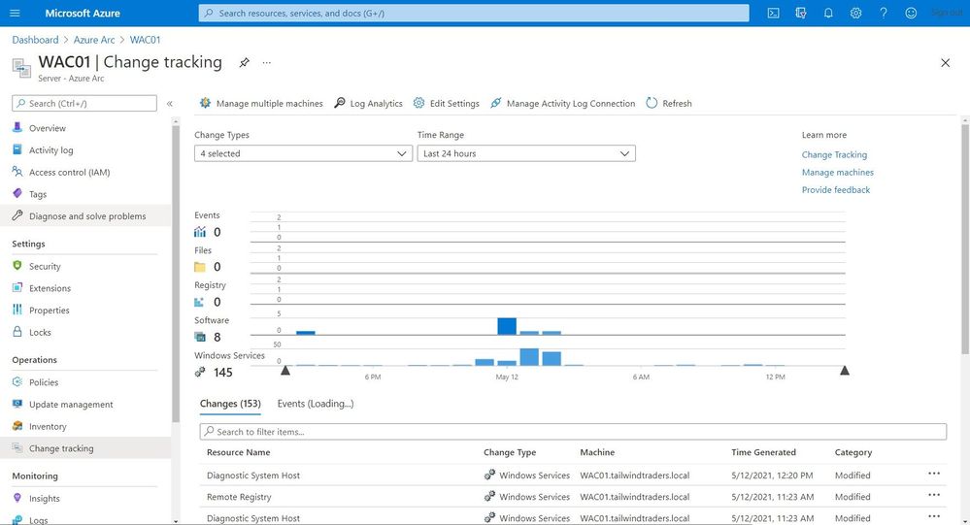Open portal settings gear icon
970x525 pixels.
(855, 13)
